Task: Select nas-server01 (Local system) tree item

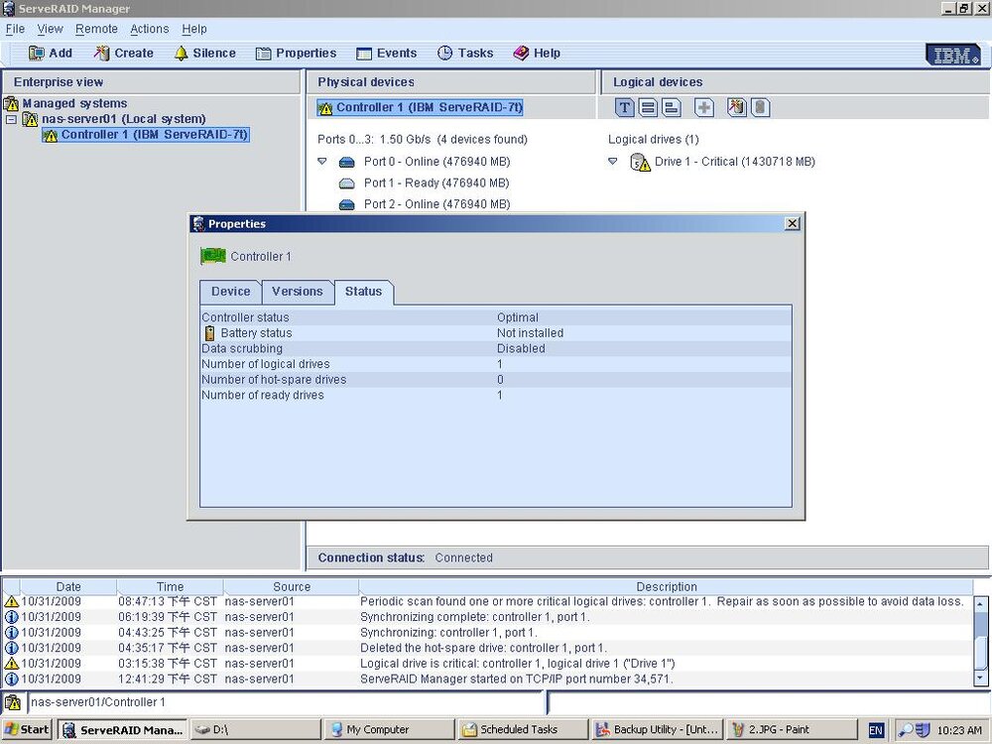Action: point(123,119)
